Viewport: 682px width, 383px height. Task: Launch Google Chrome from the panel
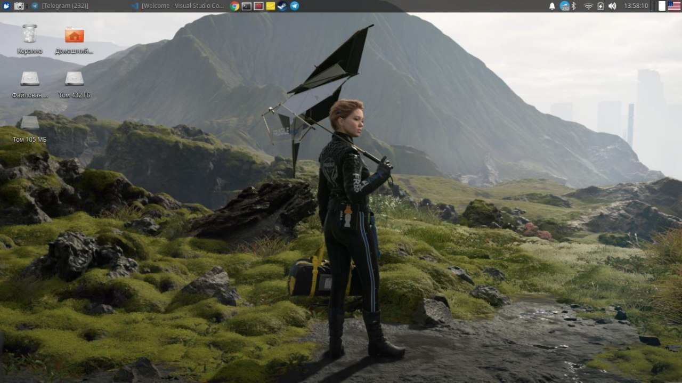(234, 6)
